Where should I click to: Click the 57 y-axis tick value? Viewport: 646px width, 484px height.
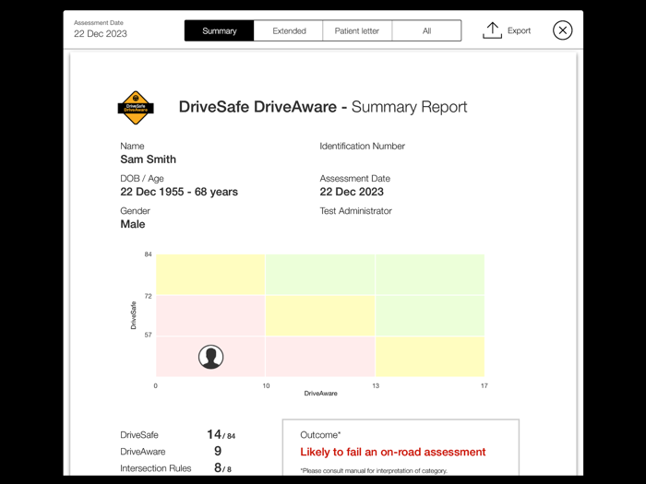(148, 335)
